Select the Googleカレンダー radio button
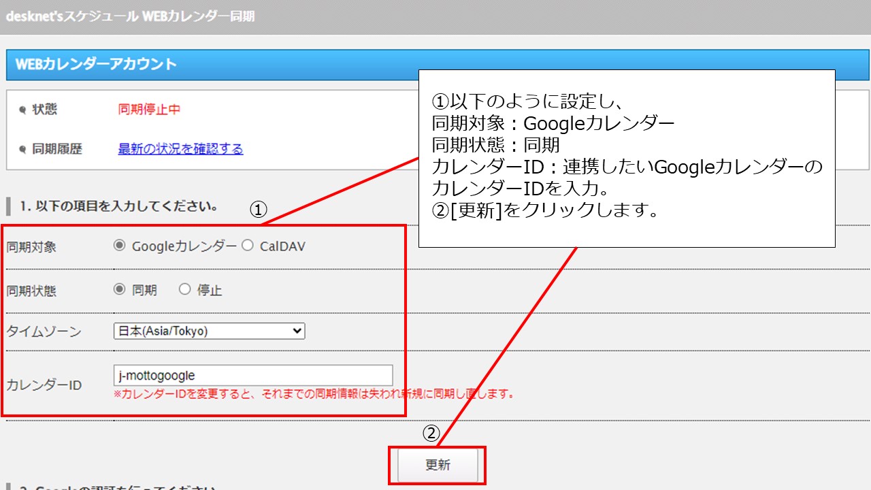This screenshot has width=871, height=490. click(120, 246)
